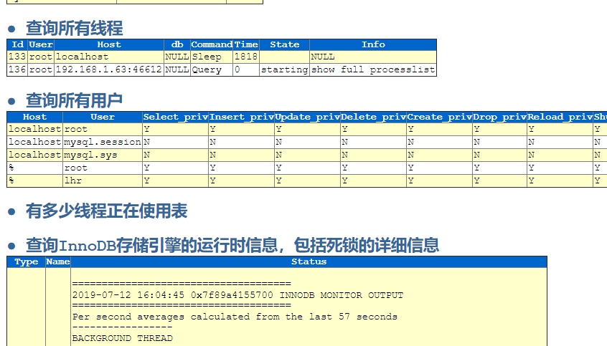Click the Reload_priv column header
Screen dimensions: 607x346
pyautogui.click(x=560, y=117)
